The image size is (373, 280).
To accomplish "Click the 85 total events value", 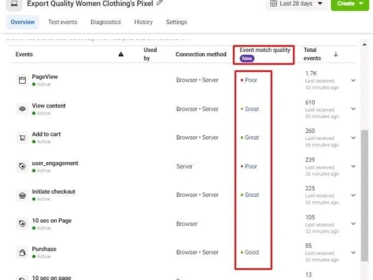I will pyautogui.click(x=308, y=246).
